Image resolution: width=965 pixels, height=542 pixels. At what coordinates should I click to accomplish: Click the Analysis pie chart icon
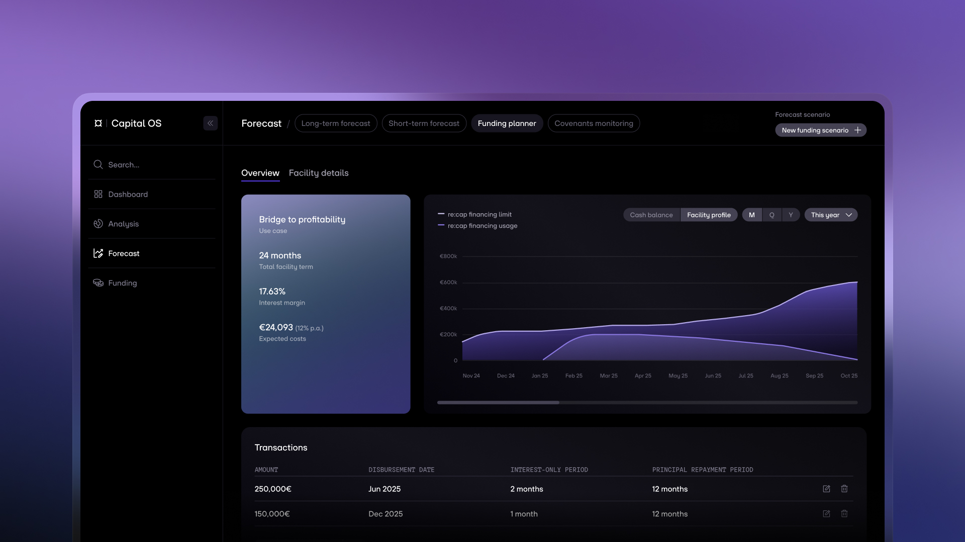[x=98, y=224]
